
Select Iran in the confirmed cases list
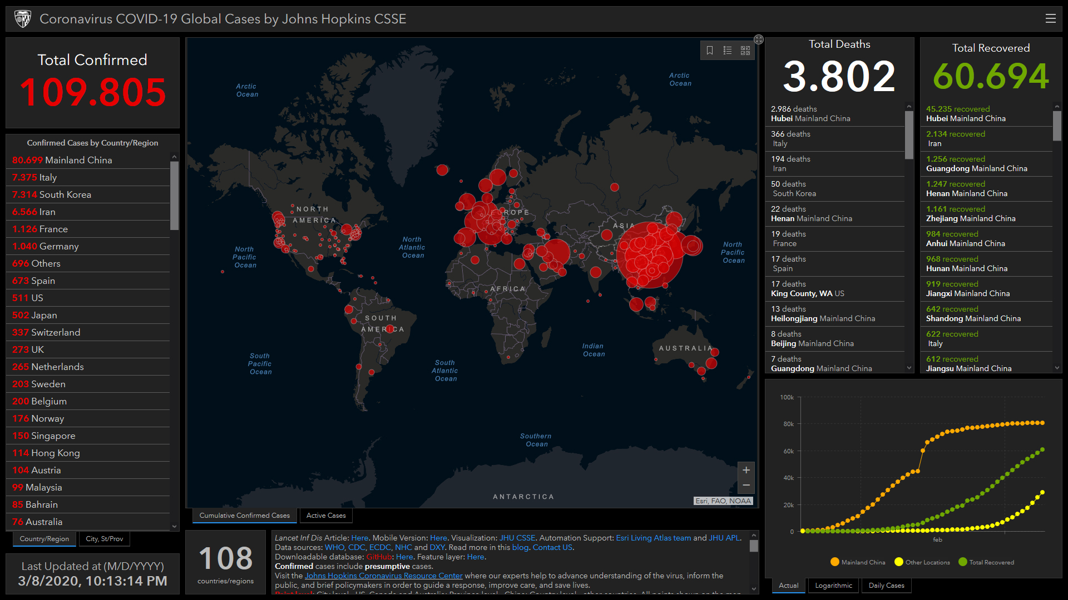[88, 212]
